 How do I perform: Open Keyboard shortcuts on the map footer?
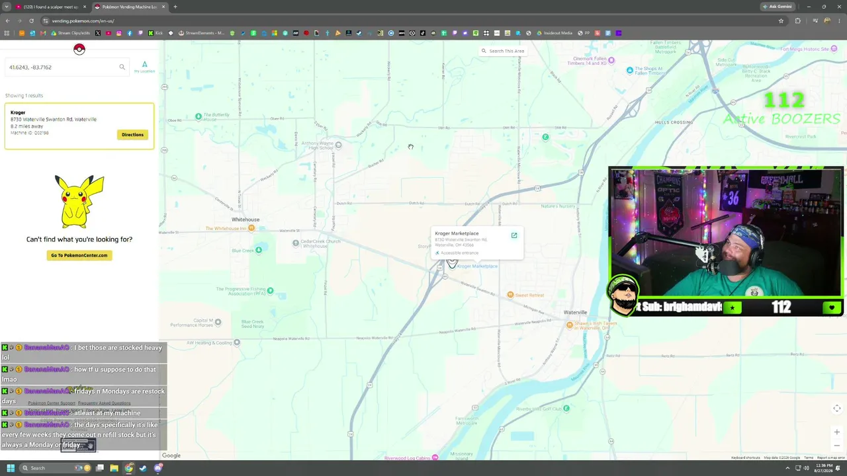[746, 457]
